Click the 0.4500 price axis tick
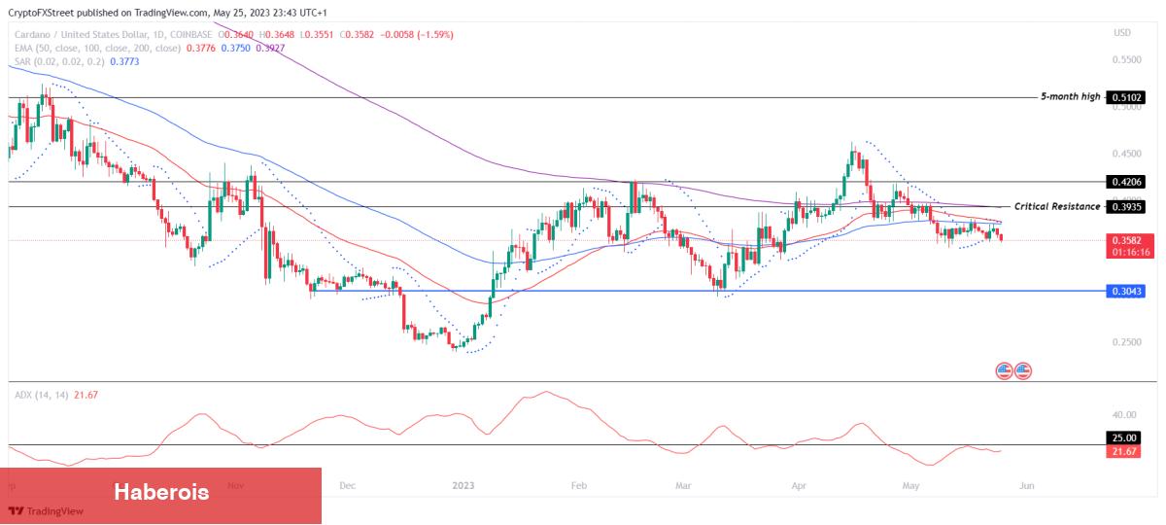This screenshot has width=1166, height=525. click(1126, 154)
